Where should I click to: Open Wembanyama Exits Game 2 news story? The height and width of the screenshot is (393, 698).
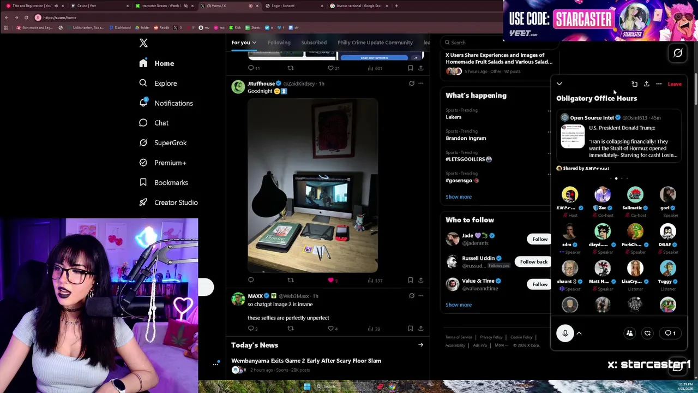306,361
